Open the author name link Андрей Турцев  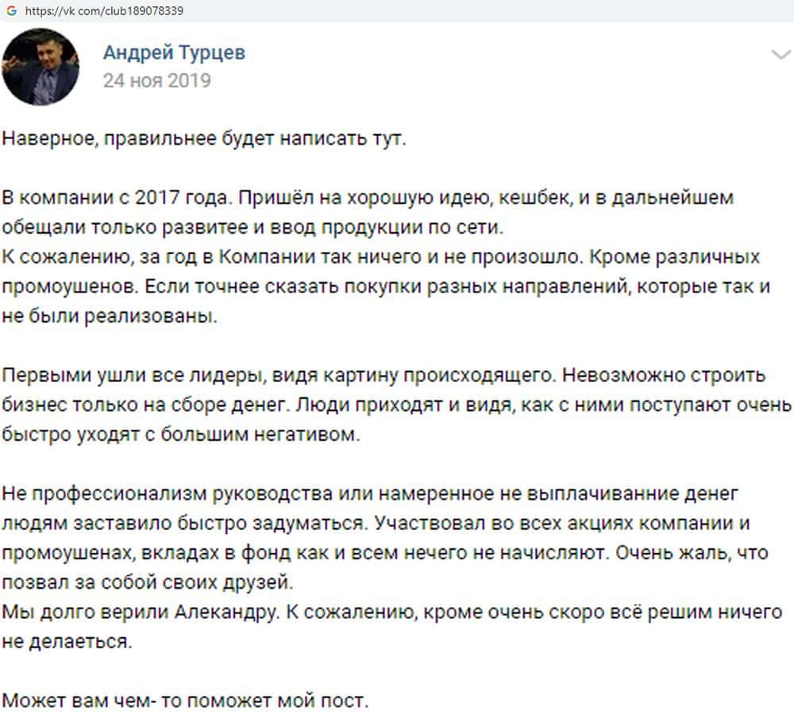174,53
